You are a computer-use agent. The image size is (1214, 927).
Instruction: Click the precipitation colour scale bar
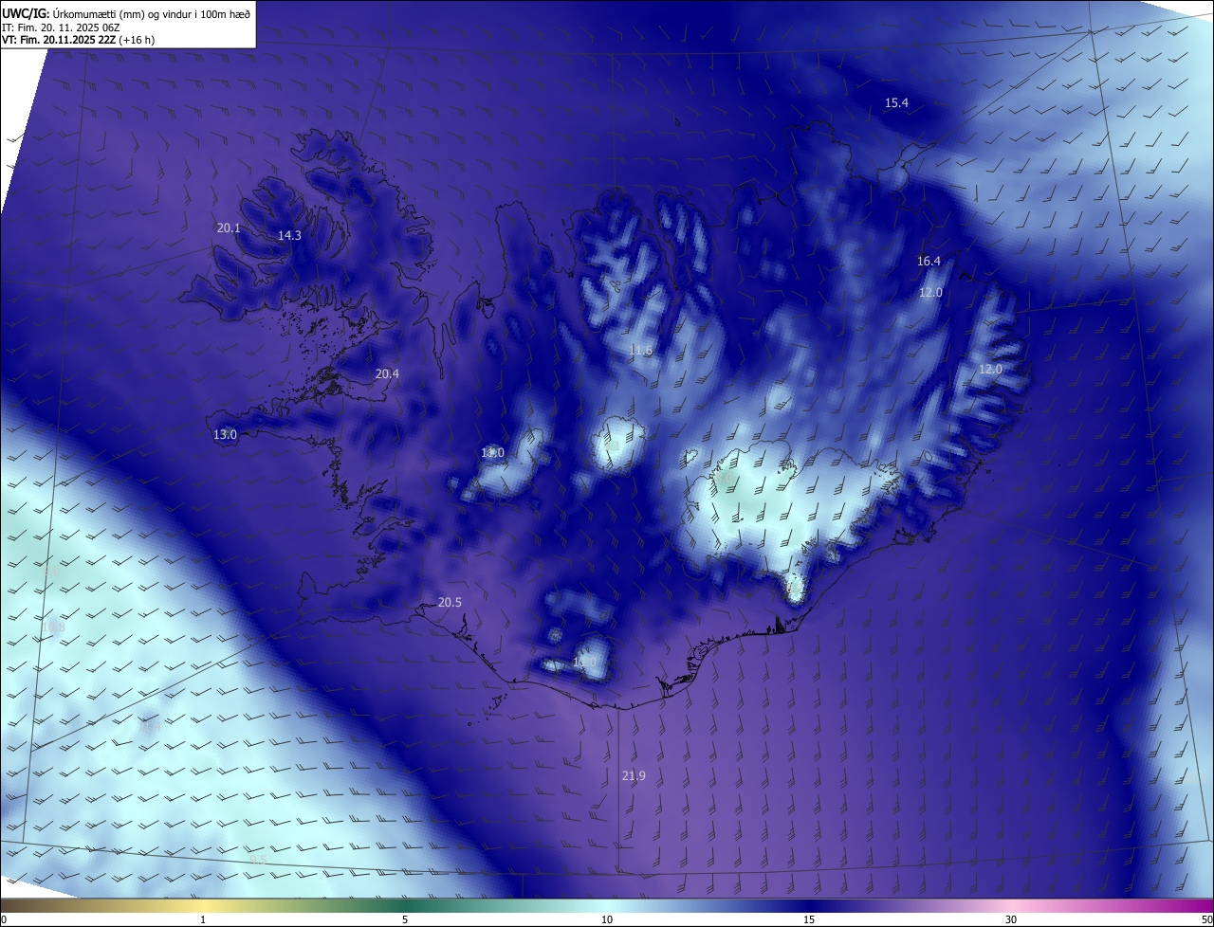tap(607, 905)
